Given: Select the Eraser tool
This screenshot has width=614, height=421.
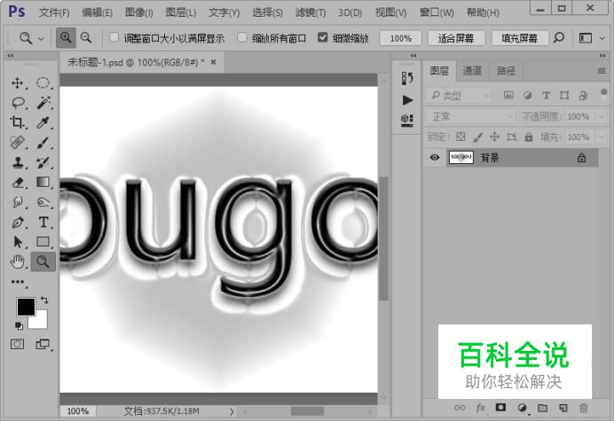Looking at the screenshot, I should pyautogui.click(x=17, y=183).
